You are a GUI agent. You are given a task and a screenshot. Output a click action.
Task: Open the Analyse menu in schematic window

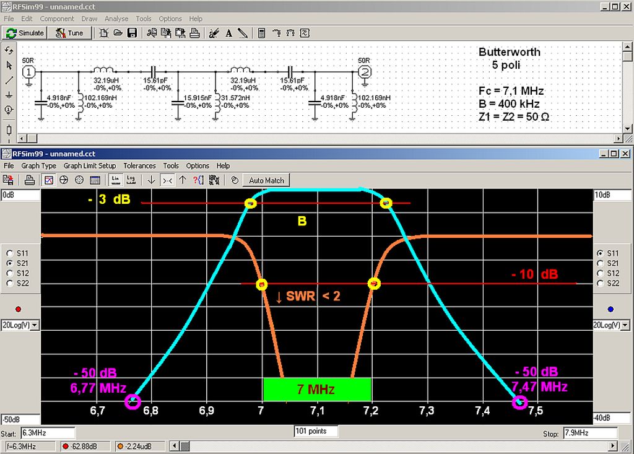click(116, 19)
